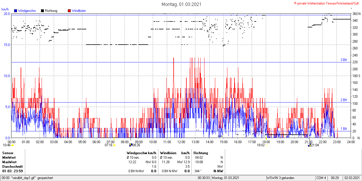Click the status bar time '00:30:03'

[204, 178]
